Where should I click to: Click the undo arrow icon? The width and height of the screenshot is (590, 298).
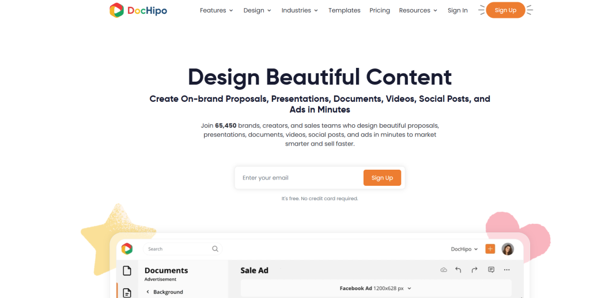458,270
